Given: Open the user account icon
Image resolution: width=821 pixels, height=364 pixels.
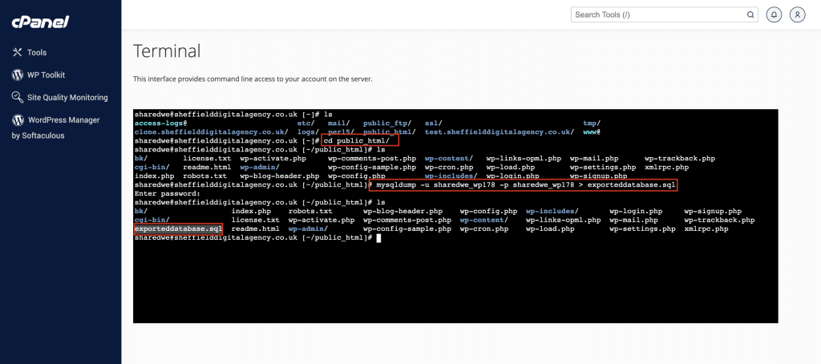Looking at the screenshot, I should (798, 14).
